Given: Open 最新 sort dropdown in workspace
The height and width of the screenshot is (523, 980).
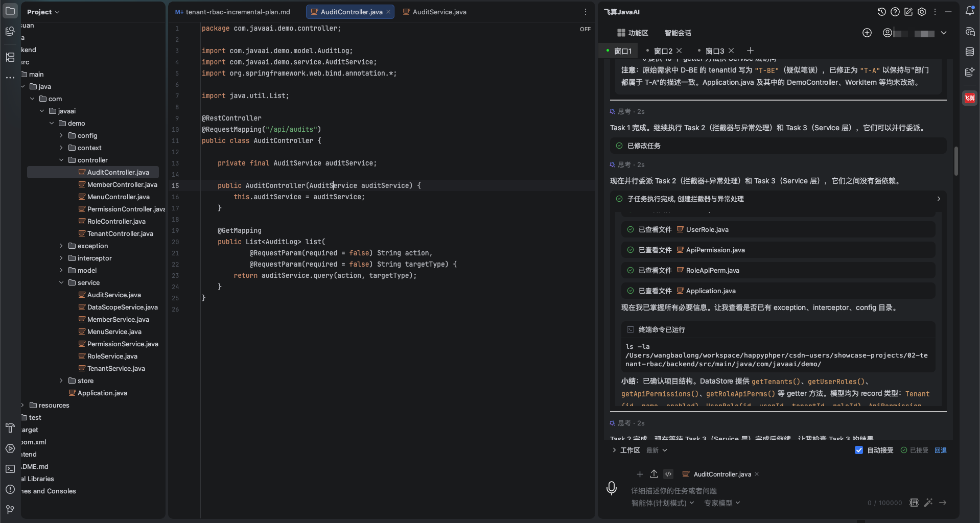Looking at the screenshot, I should 657,450.
